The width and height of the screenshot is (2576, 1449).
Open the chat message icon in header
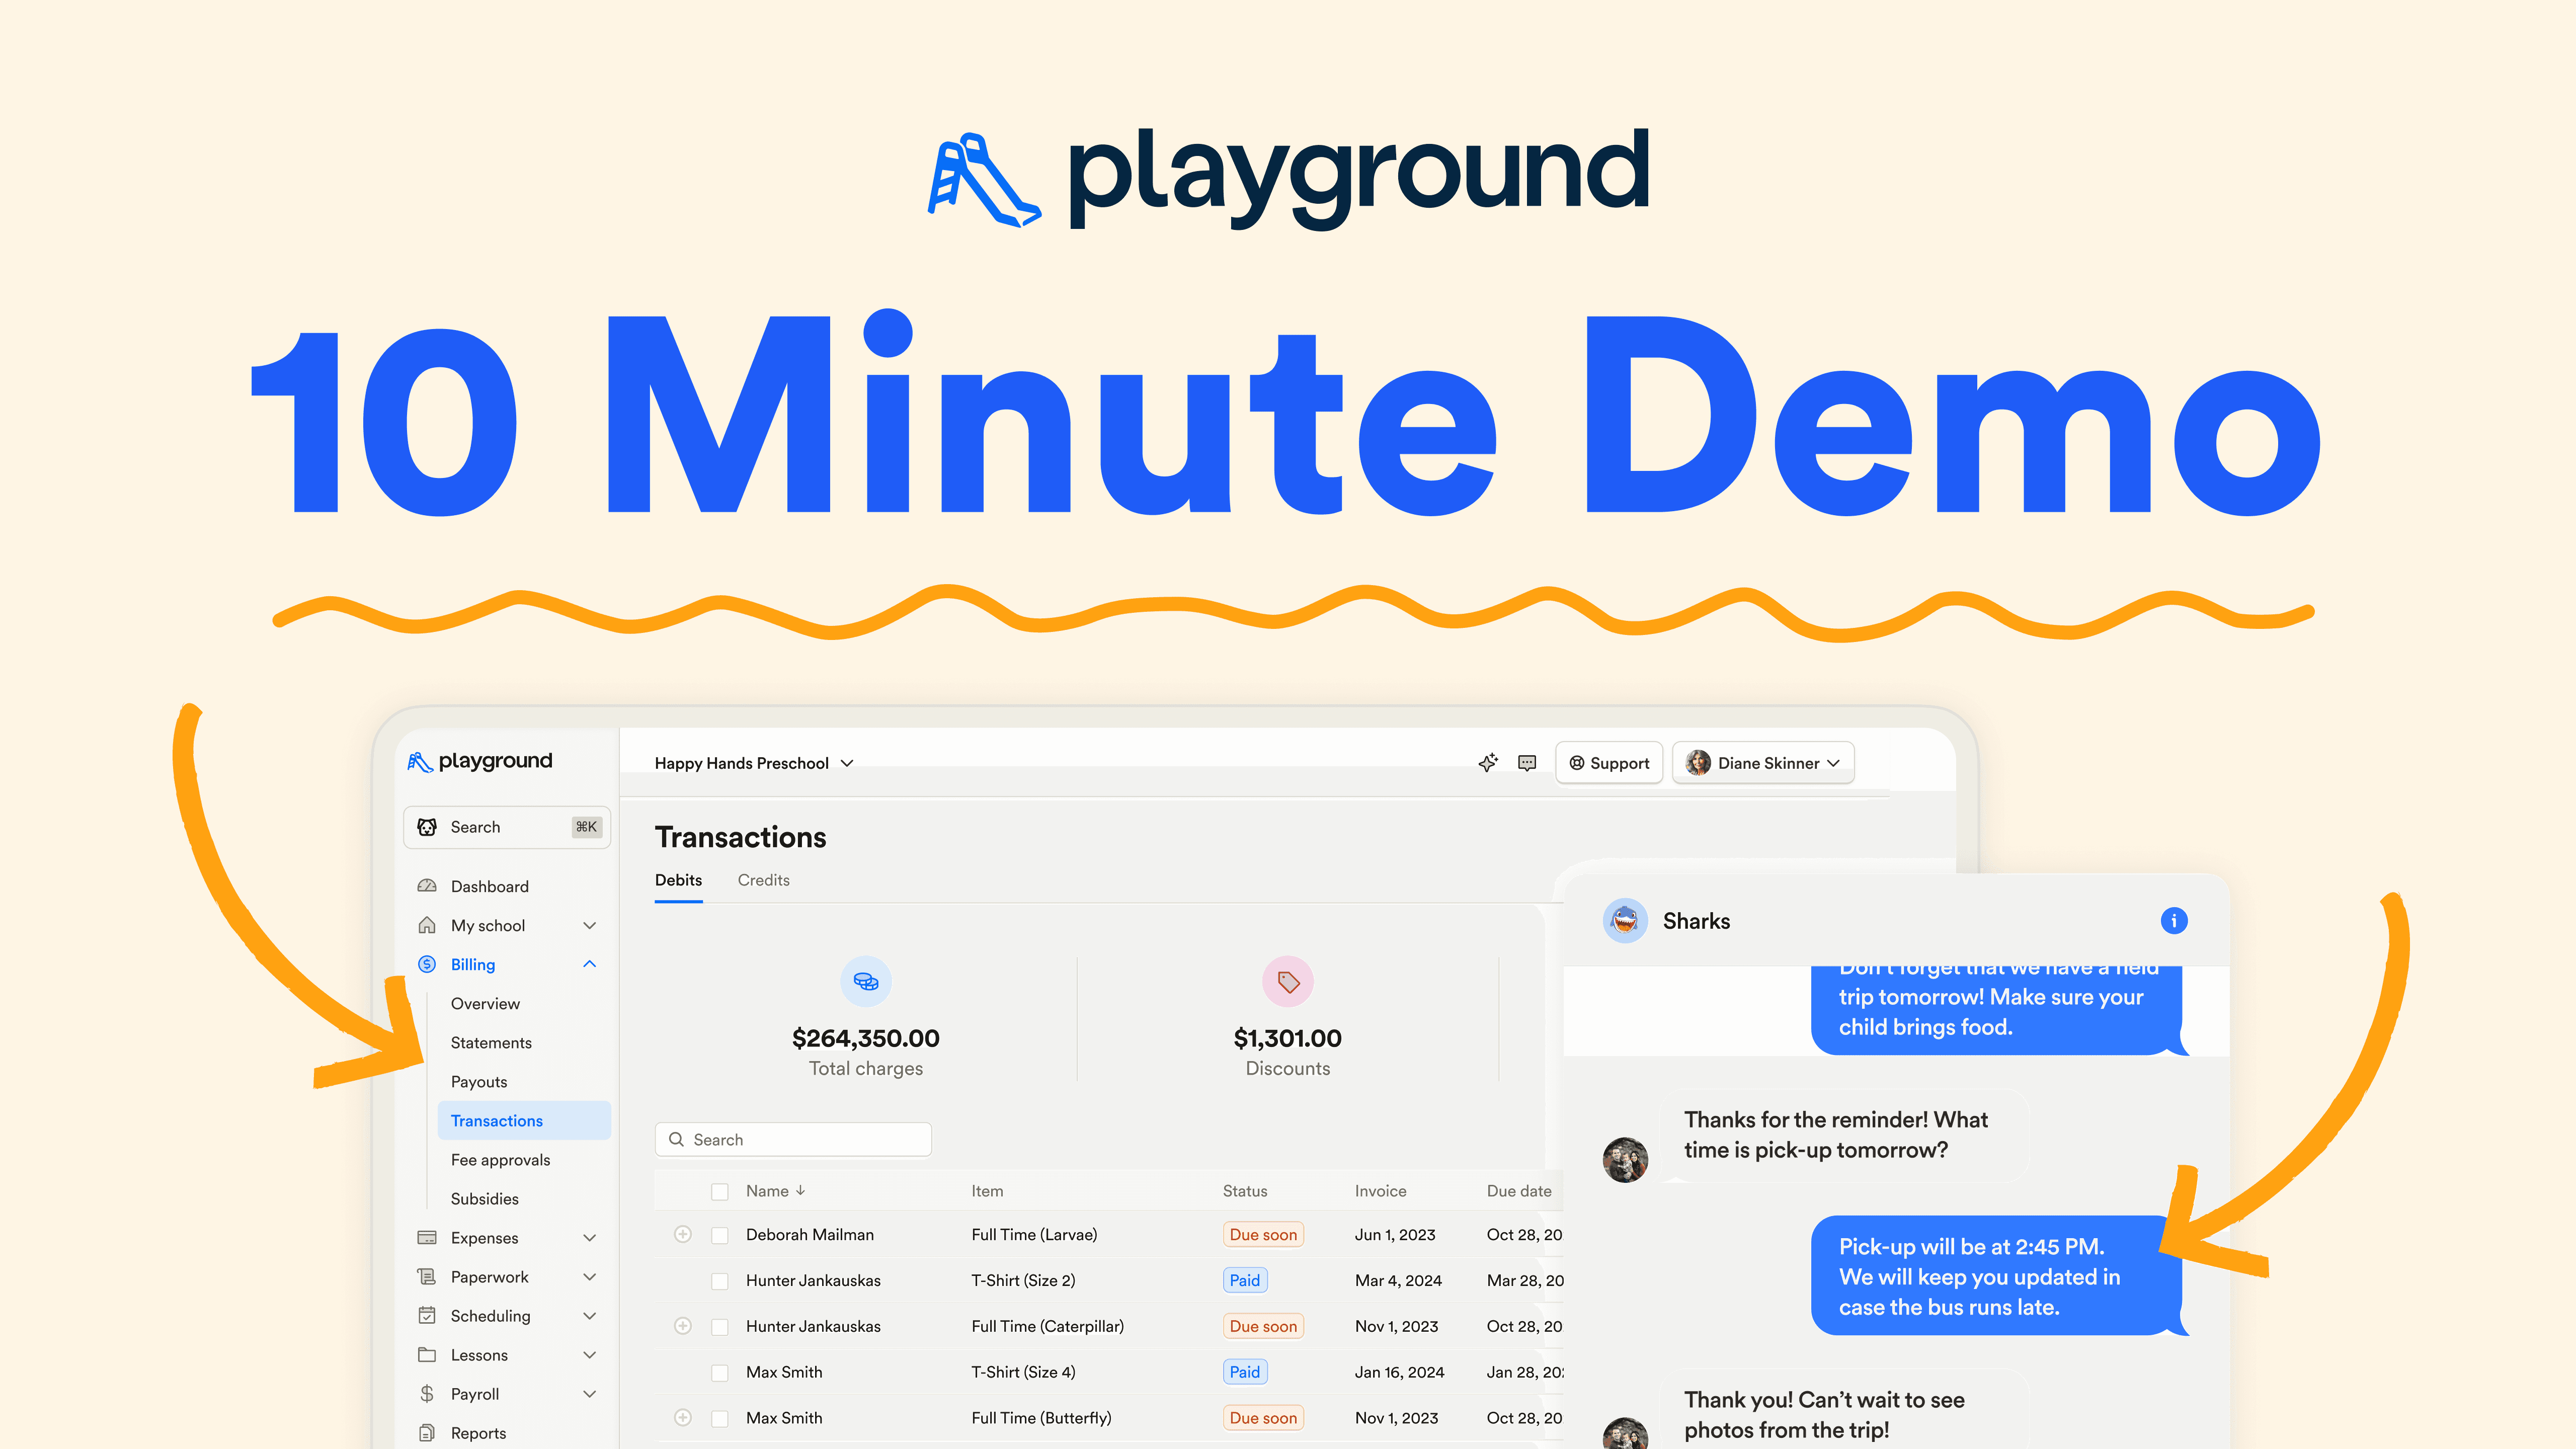(1527, 763)
